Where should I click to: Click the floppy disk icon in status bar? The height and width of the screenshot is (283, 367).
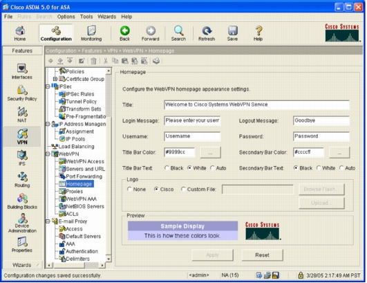pyautogui.click(x=276, y=275)
